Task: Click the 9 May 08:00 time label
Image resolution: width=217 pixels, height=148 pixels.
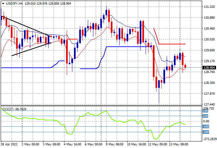Action: (114, 144)
